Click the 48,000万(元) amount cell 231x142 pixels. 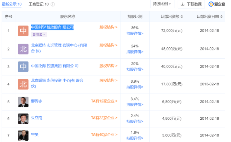172,49
